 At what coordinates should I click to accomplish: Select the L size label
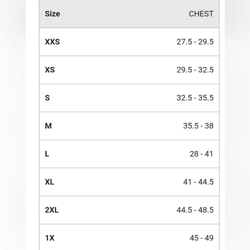pyautogui.click(x=47, y=154)
